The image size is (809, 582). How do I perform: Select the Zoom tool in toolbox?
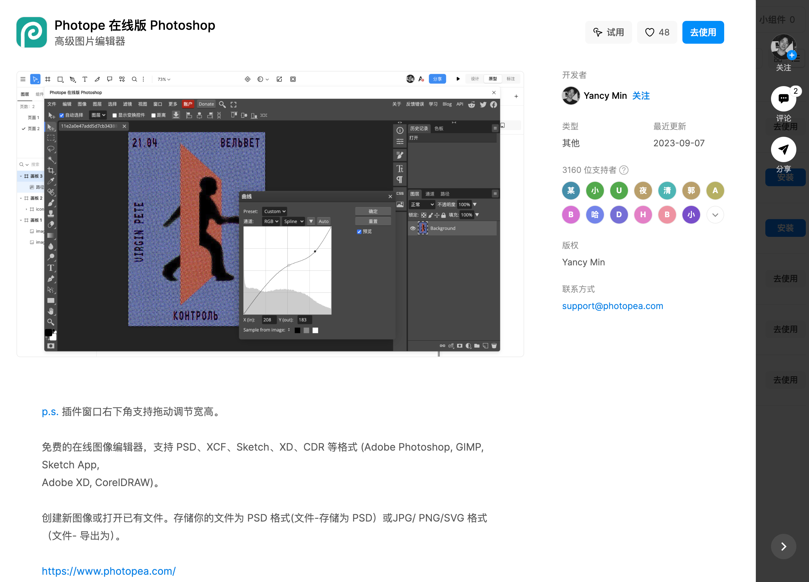[51, 322]
